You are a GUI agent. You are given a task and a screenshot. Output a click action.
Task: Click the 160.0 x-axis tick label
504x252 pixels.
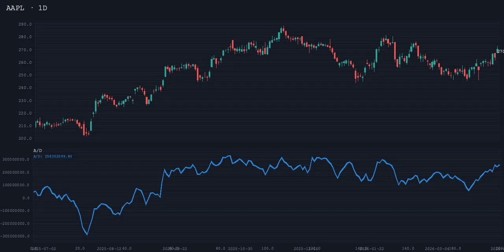coord(408,248)
